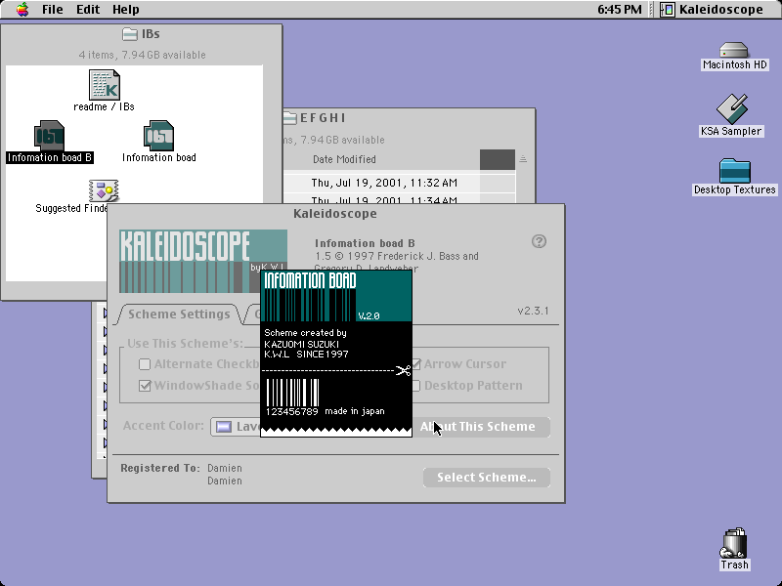Click the lavender accent color swatch
This screenshot has width=782, height=586.
click(224, 427)
